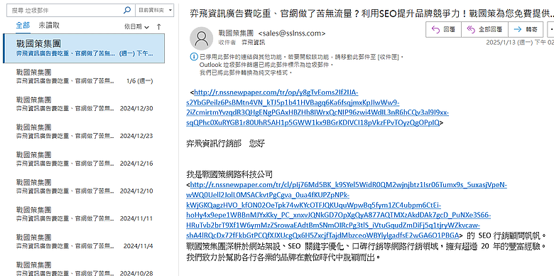Image resolution: width=554 pixels, height=276 pixels.
Task: Open the mail dated 2024/12/16
Action: click(84, 159)
